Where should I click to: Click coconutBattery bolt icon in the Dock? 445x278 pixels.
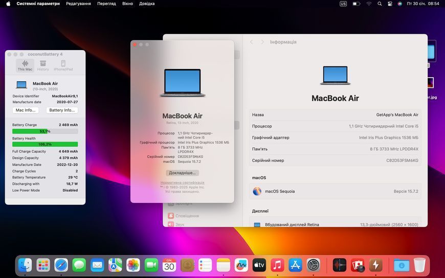tap(376, 265)
